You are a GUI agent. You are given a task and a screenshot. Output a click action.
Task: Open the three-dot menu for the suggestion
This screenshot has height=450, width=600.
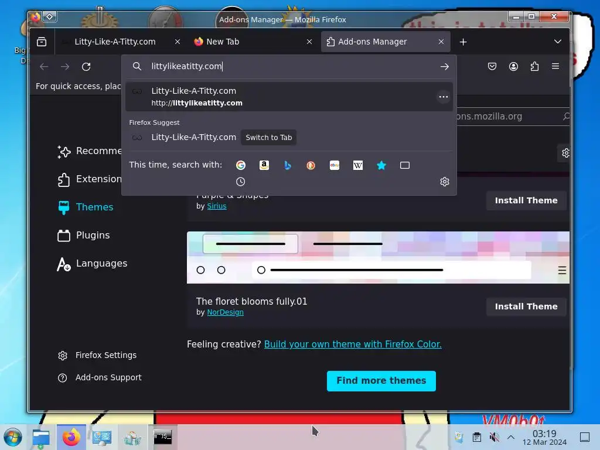click(444, 97)
